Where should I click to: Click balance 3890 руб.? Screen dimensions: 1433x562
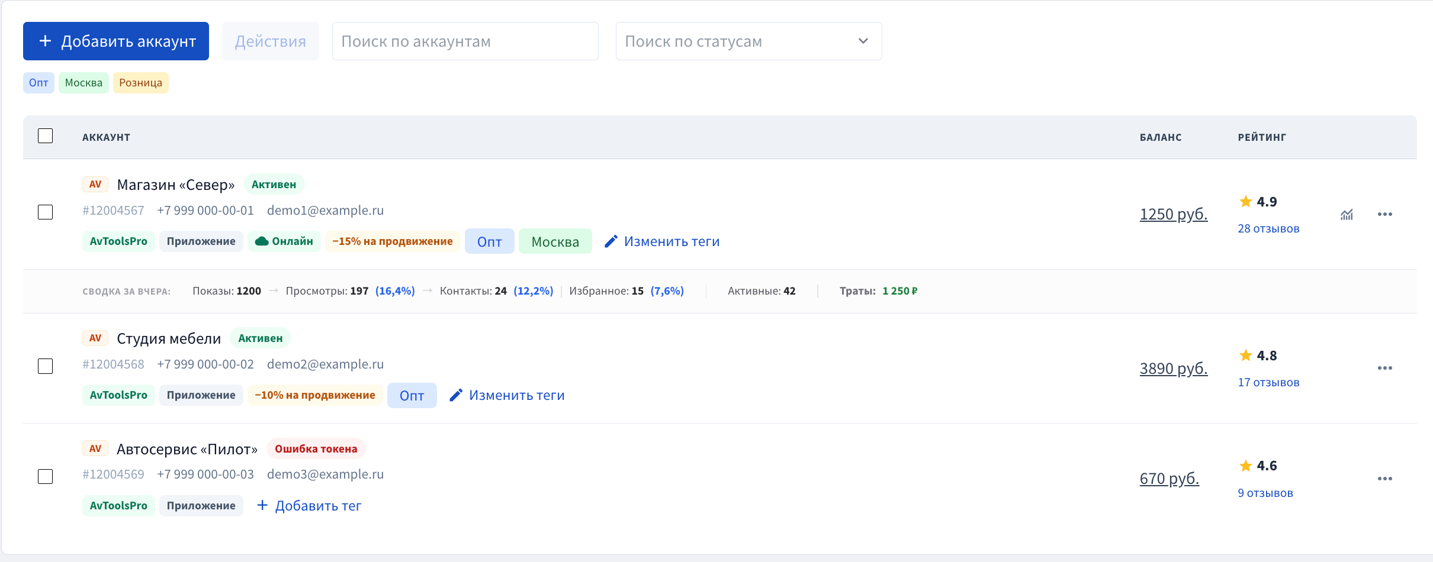pos(1174,369)
